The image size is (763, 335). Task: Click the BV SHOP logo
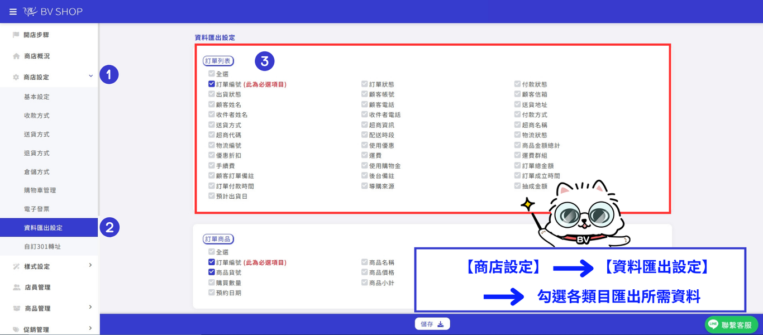pos(53,12)
